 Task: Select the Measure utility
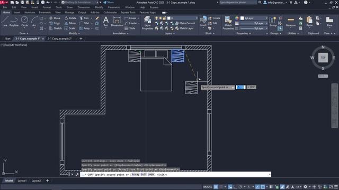pos(291,21)
